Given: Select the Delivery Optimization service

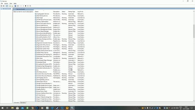Looking at the screenshot, I should tap(60, 22).
